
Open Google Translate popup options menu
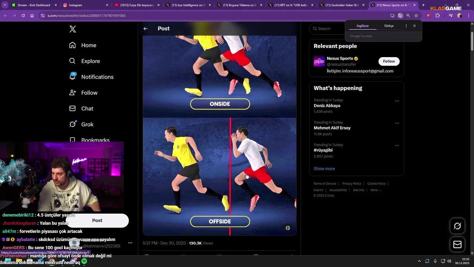point(406,26)
